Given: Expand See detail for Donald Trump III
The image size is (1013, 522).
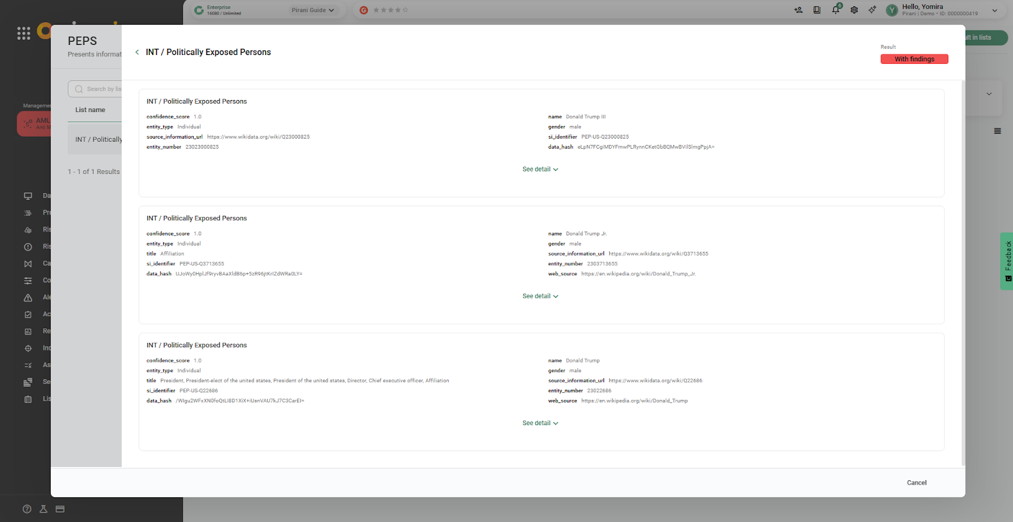Looking at the screenshot, I should click(540, 170).
